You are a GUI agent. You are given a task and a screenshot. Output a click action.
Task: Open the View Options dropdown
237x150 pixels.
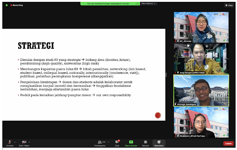[149, 3]
